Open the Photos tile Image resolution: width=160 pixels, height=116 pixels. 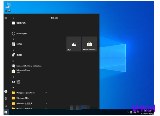coord(74,44)
